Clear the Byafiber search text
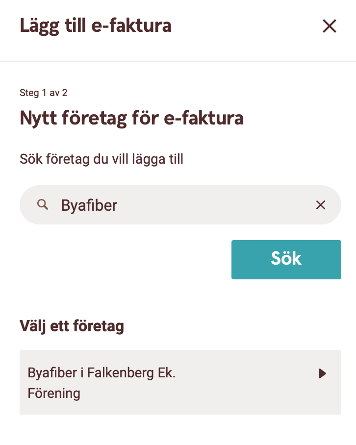 click(321, 205)
